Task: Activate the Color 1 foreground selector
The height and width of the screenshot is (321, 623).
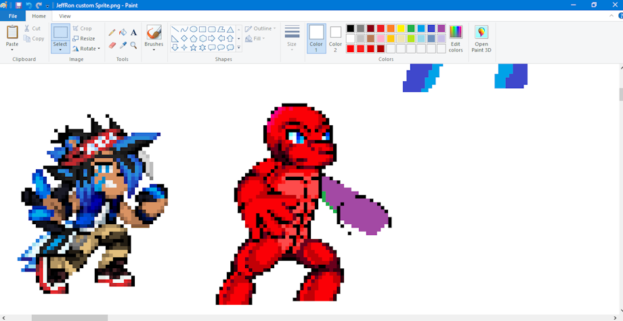Action: 316,38
